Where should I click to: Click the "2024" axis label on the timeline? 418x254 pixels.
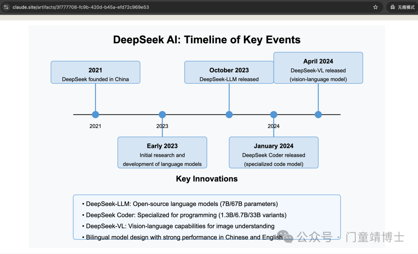[x=274, y=126]
